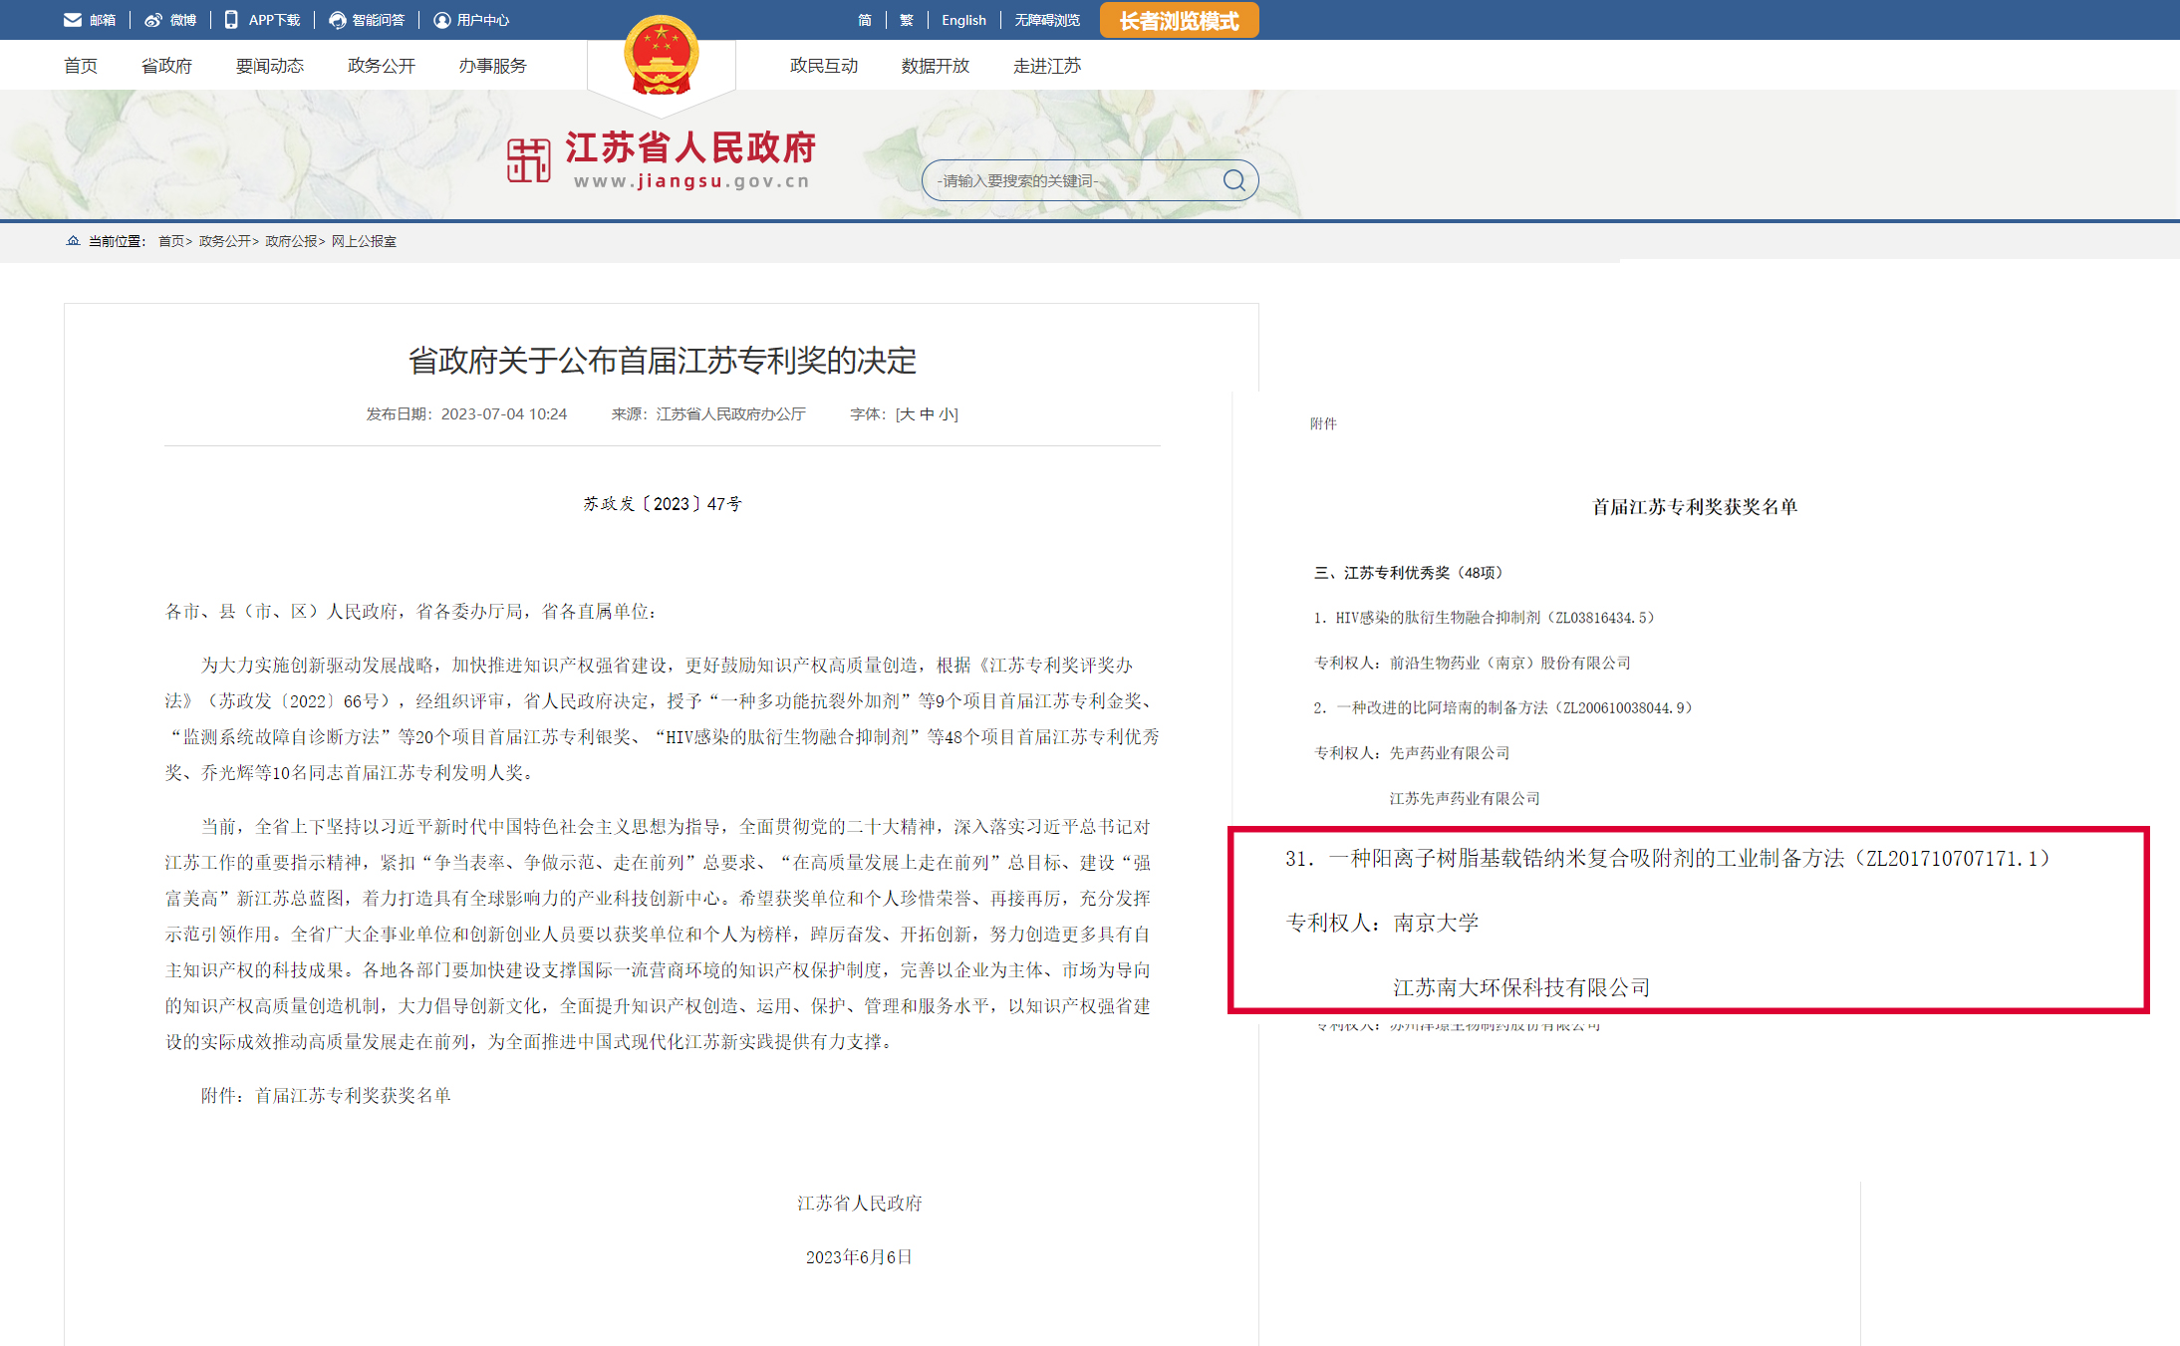Click the home icon in breadcrumb
The image size is (2180, 1346).
pos(73,241)
